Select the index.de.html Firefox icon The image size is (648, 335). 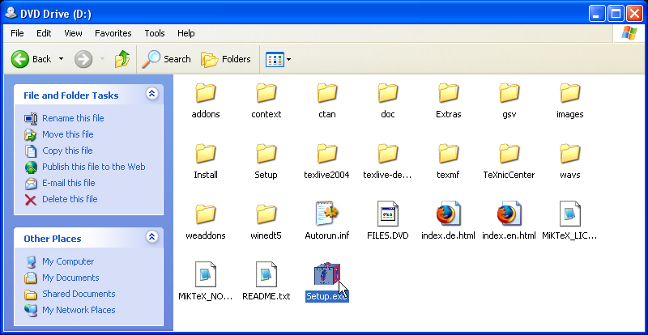tap(448, 214)
